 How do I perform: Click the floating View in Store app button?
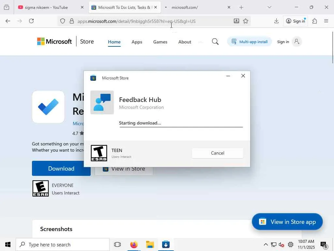point(287,222)
